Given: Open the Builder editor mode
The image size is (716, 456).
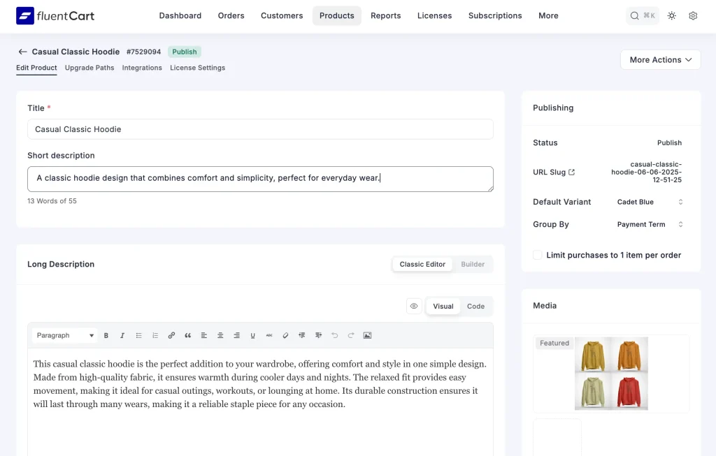Looking at the screenshot, I should coord(473,264).
